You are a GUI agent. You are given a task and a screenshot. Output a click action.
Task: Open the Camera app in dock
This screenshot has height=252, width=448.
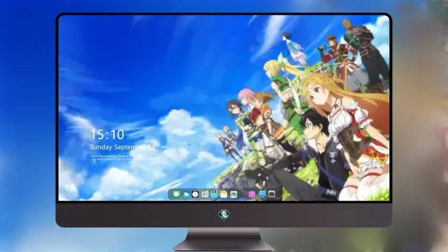coord(272,194)
